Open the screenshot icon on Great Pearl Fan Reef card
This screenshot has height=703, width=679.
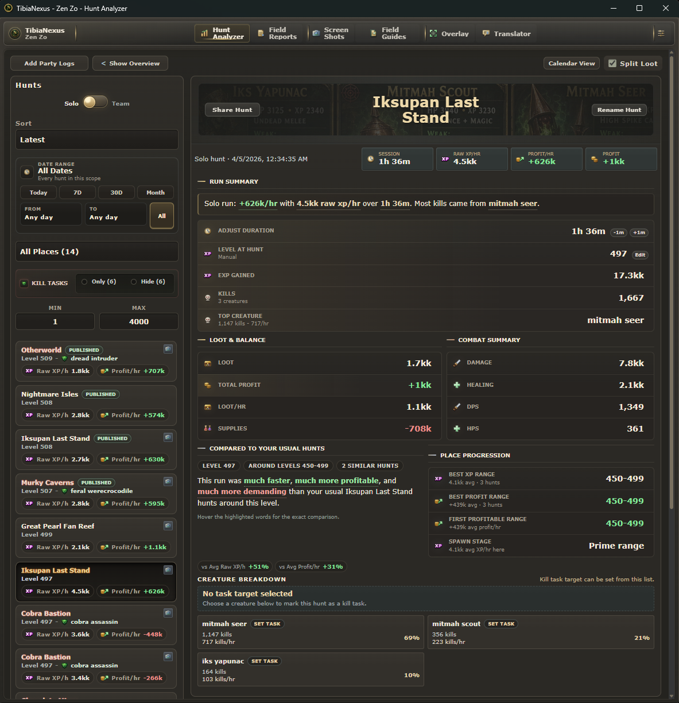[x=168, y=526]
